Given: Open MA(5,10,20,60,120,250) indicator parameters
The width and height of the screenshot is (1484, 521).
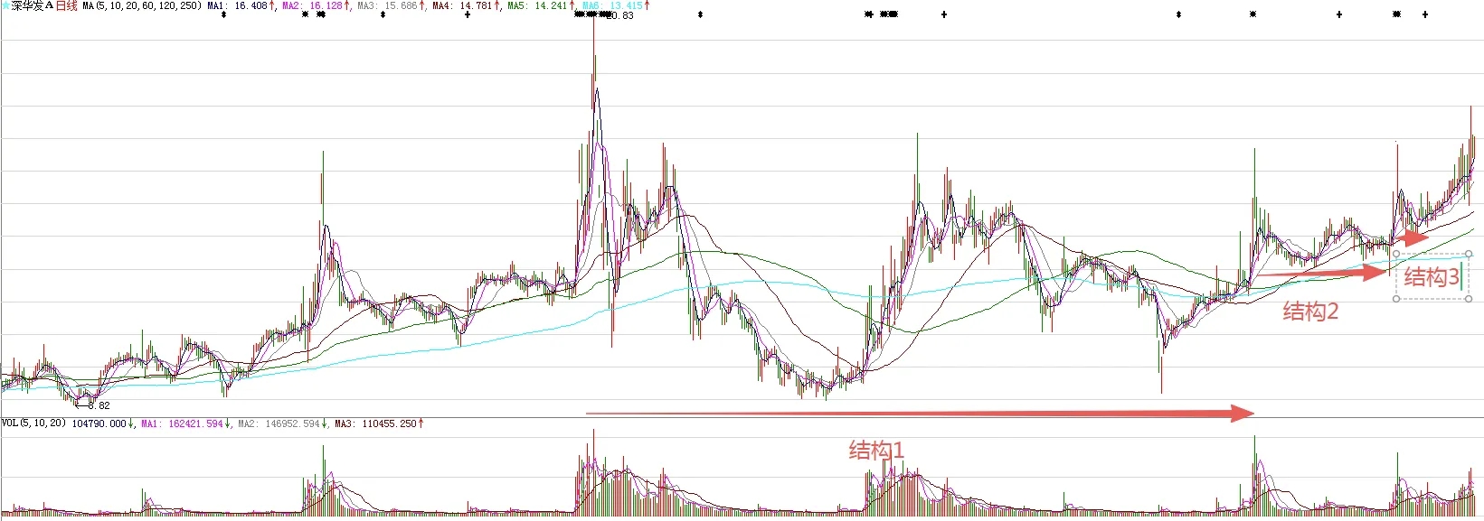Looking at the screenshot, I should coord(142,5).
